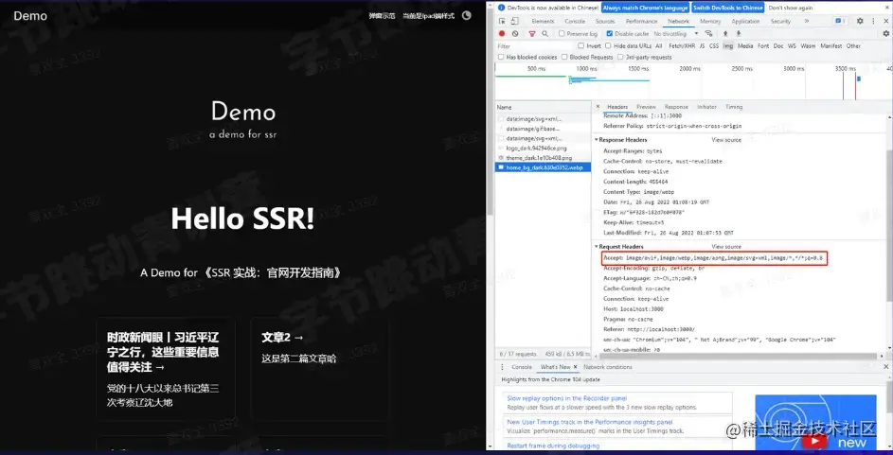
Task: Open the DevTools three-dot customize menu
Action: pos(873,21)
